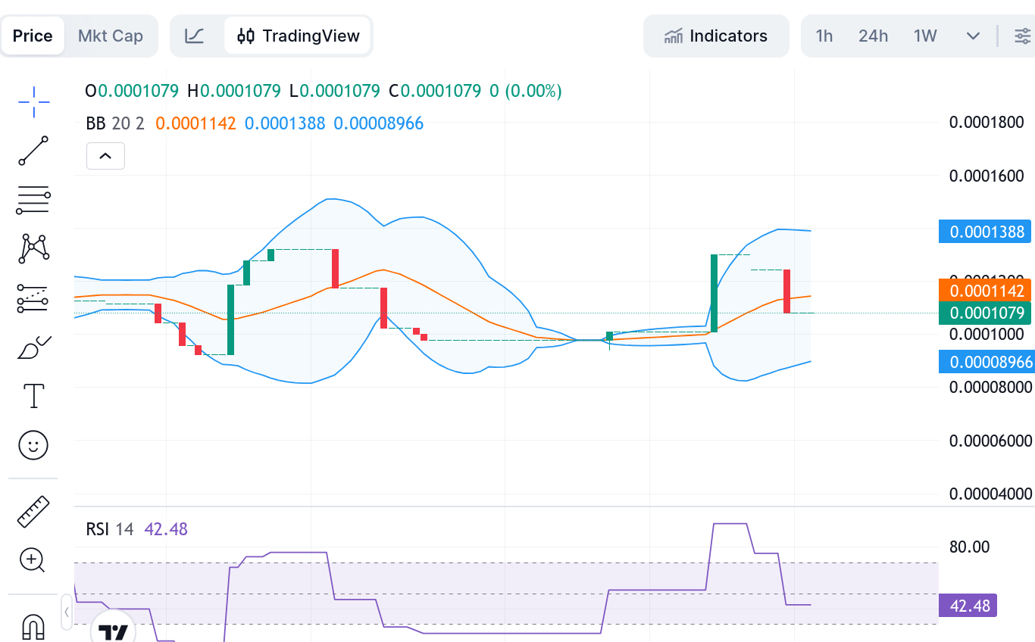The image size is (1035, 642).
Task: Click the BB 20 2 indicator legend
Action: click(x=115, y=123)
